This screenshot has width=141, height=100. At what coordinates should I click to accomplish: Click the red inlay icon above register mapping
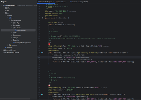(49, 44)
